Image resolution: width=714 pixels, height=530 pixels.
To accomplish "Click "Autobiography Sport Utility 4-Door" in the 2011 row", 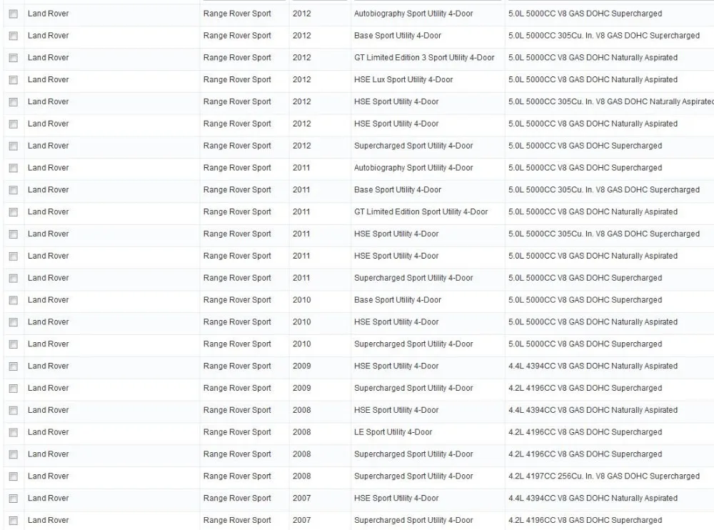I will (413, 168).
